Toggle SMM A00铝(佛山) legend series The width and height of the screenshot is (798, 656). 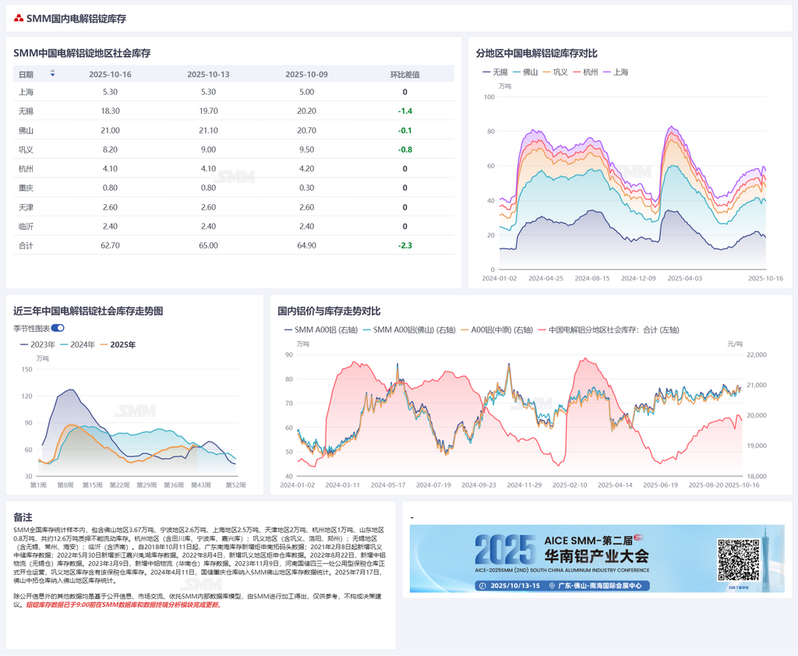click(410, 330)
